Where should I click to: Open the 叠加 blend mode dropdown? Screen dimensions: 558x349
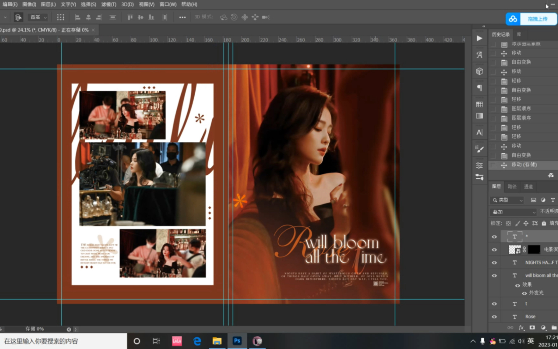click(x=513, y=212)
